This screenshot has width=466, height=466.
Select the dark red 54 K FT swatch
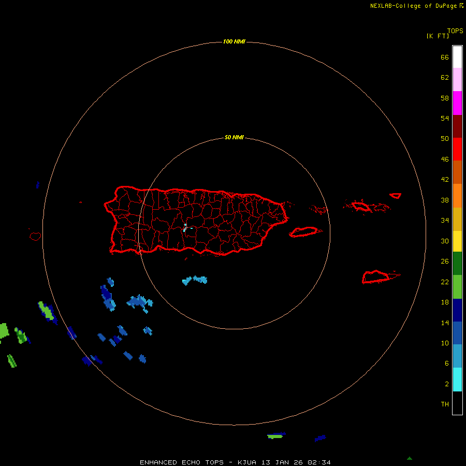(x=457, y=126)
